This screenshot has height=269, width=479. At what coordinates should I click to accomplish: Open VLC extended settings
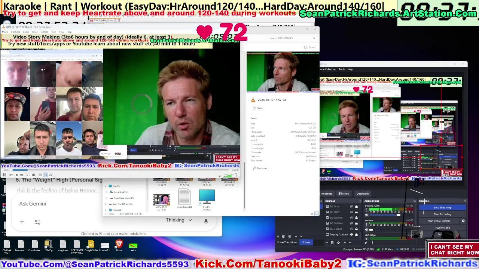click(33, 175)
